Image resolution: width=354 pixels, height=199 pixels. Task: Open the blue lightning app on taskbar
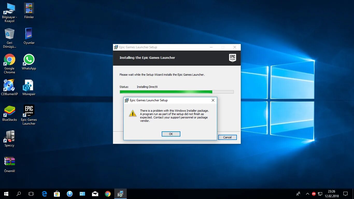click(x=70, y=194)
